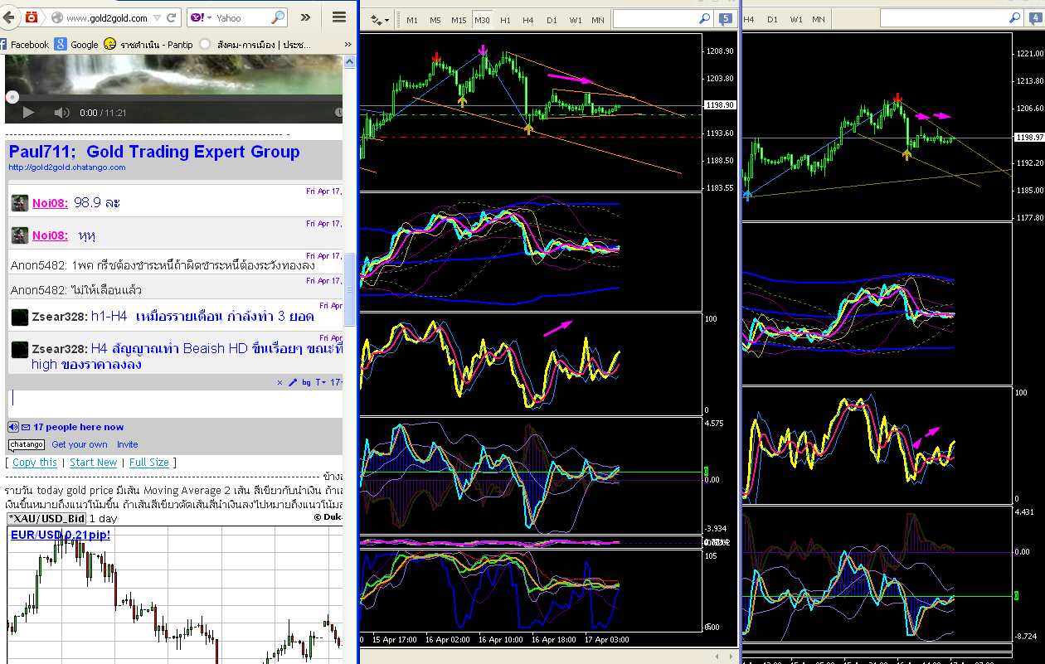Click the chat message input box
Image resolution: width=1045 pixels, height=664 pixels.
tap(174, 402)
